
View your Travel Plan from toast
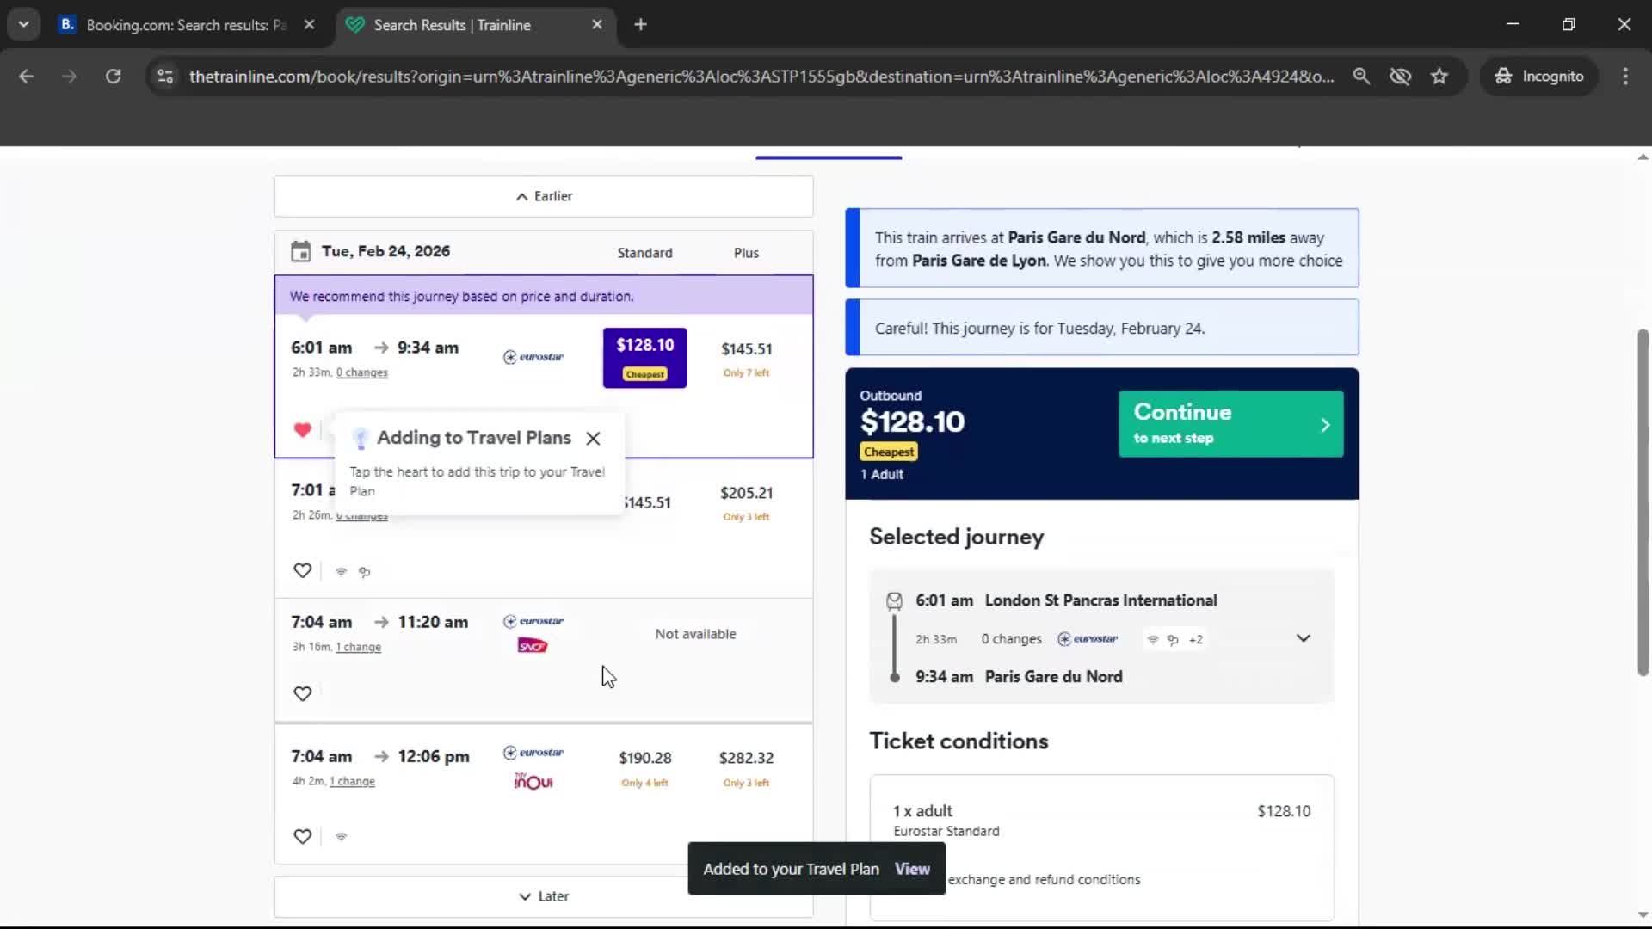pos(912,869)
